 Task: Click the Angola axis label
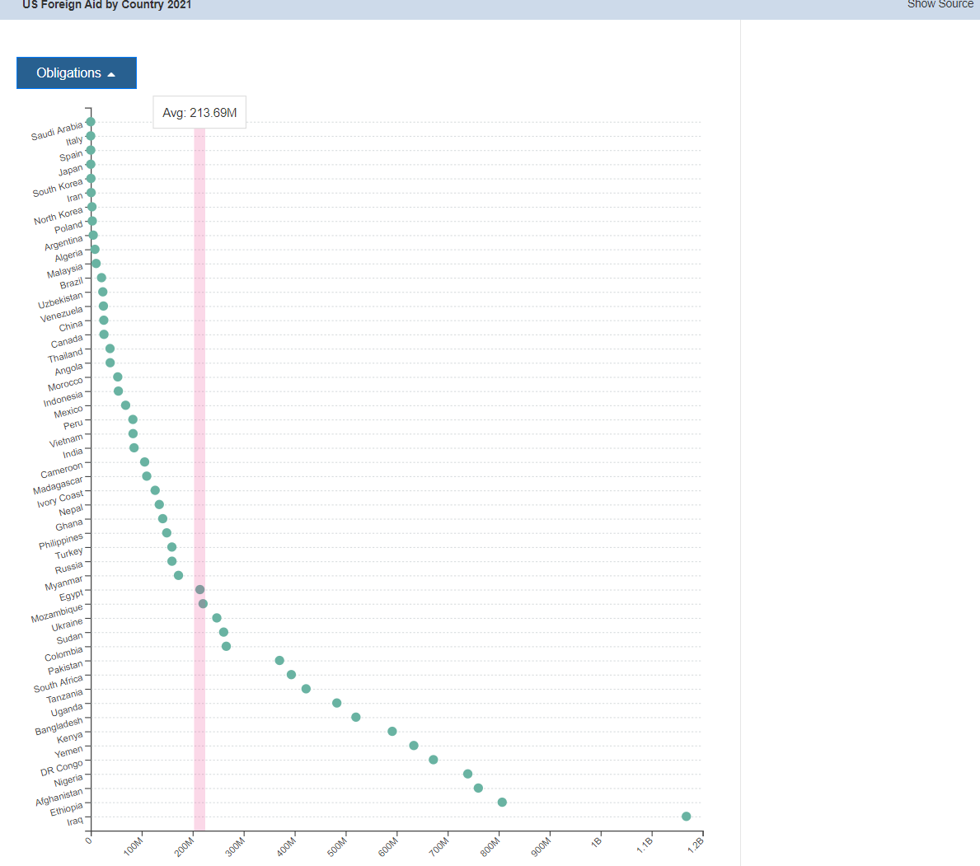68,368
